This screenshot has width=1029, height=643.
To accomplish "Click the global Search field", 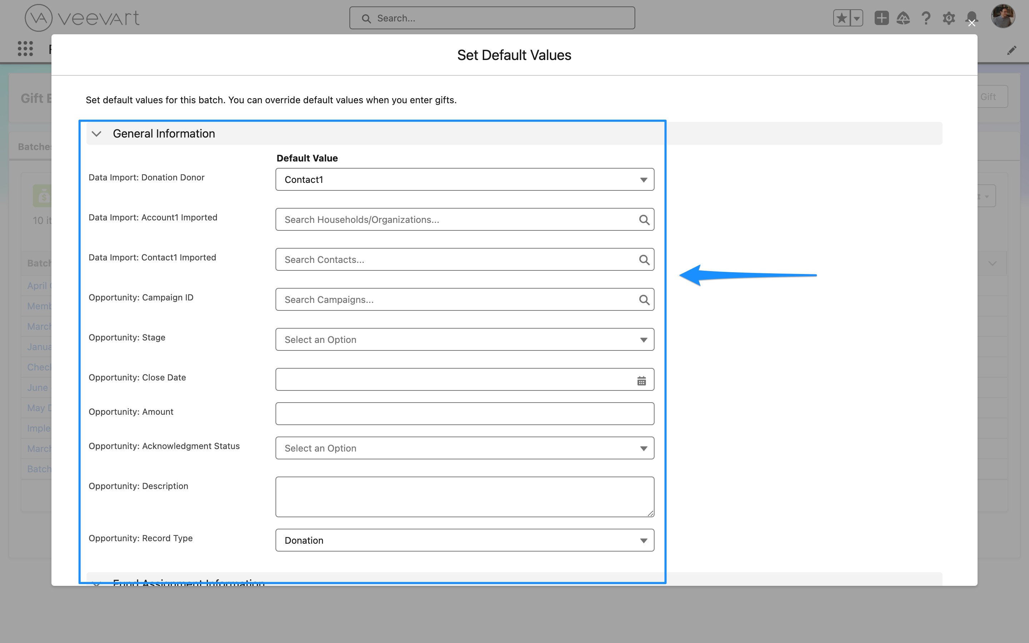I will [x=492, y=18].
